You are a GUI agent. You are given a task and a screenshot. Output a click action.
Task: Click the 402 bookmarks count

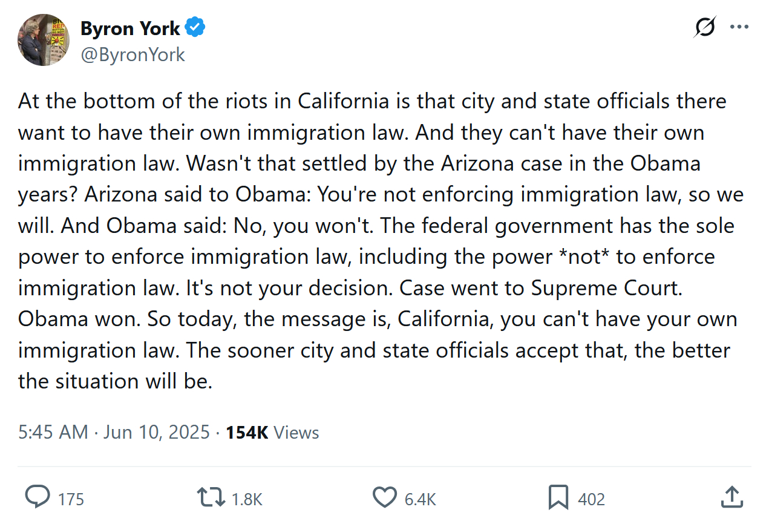click(x=591, y=499)
